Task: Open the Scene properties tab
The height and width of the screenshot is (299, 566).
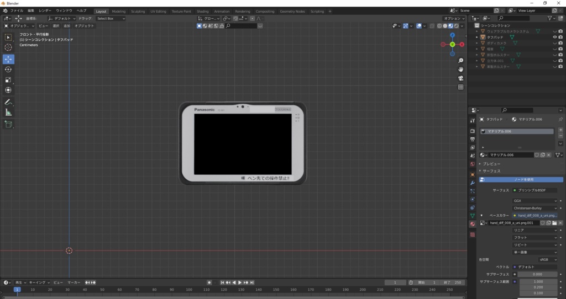Action: [473, 156]
